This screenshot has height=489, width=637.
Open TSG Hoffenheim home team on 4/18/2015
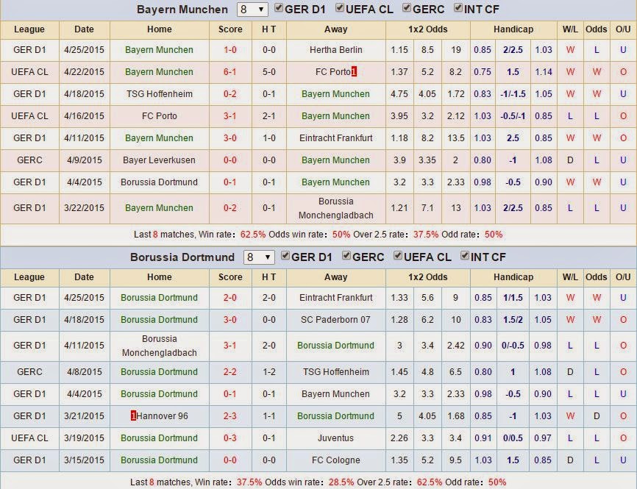(159, 94)
